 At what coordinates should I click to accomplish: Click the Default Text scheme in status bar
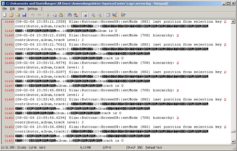[x=154, y=148]
